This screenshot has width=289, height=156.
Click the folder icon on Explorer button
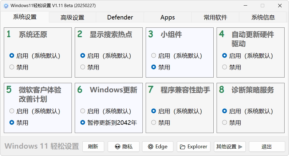[x=183, y=147]
